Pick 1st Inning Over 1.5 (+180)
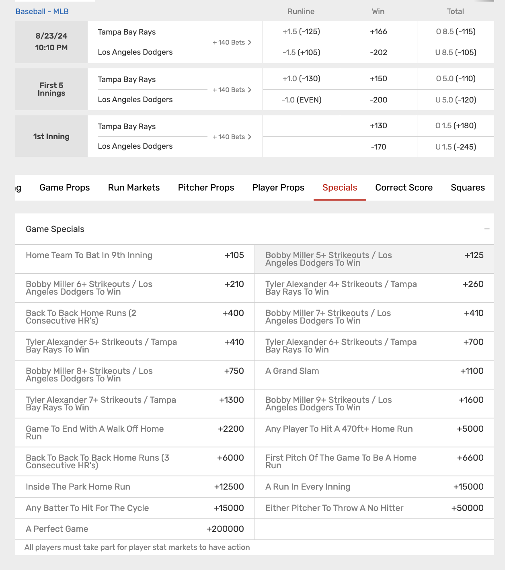 coord(456,126)
